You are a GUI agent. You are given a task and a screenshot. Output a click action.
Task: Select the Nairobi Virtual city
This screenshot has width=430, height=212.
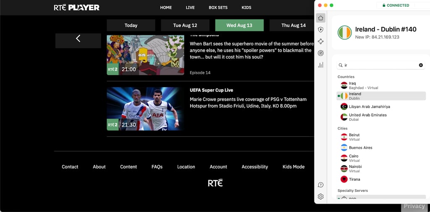coord(381,169)
